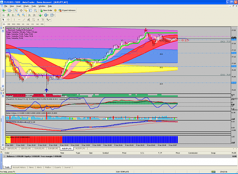238x174 pixels.
Task: Toggle the Data Window crosshair-target icon
Action: [21, 10]
